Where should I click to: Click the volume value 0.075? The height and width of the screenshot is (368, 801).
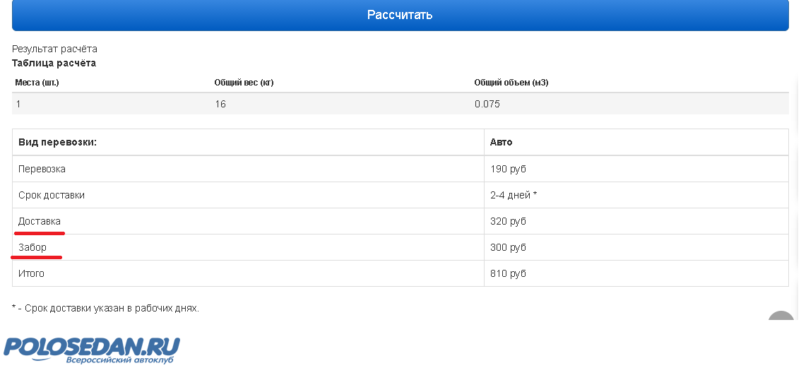487,104
